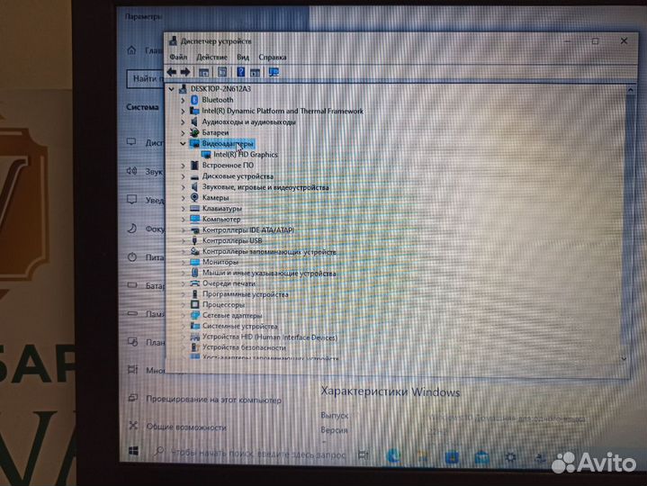Expand the Камеры category
Image resolution: width=647 pixels, height=486 pixels.
point(184,198)
